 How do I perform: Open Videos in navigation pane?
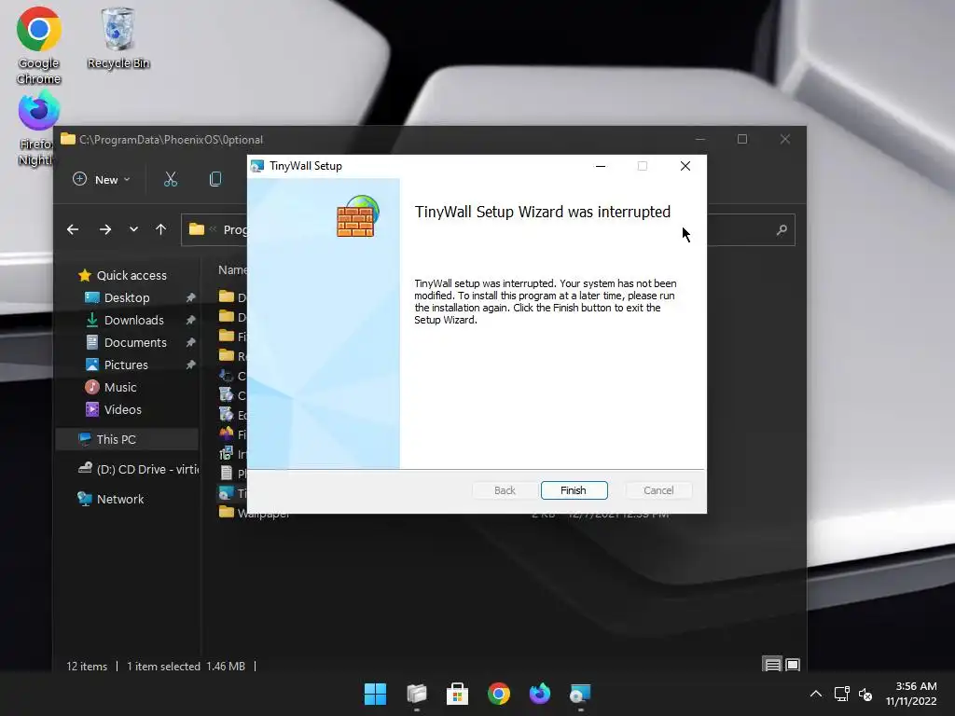114,410
